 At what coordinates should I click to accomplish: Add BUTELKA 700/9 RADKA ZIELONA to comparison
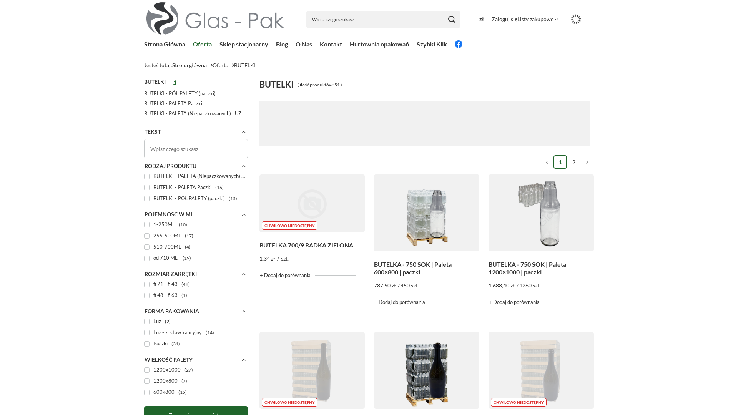coord(285,275)
